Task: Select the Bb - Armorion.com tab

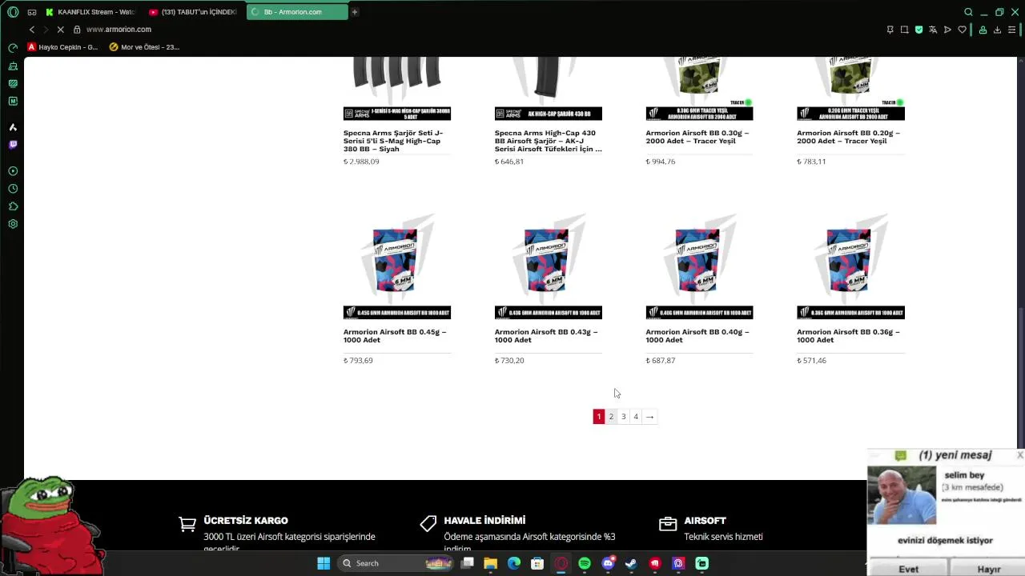Action: (297, 12)
